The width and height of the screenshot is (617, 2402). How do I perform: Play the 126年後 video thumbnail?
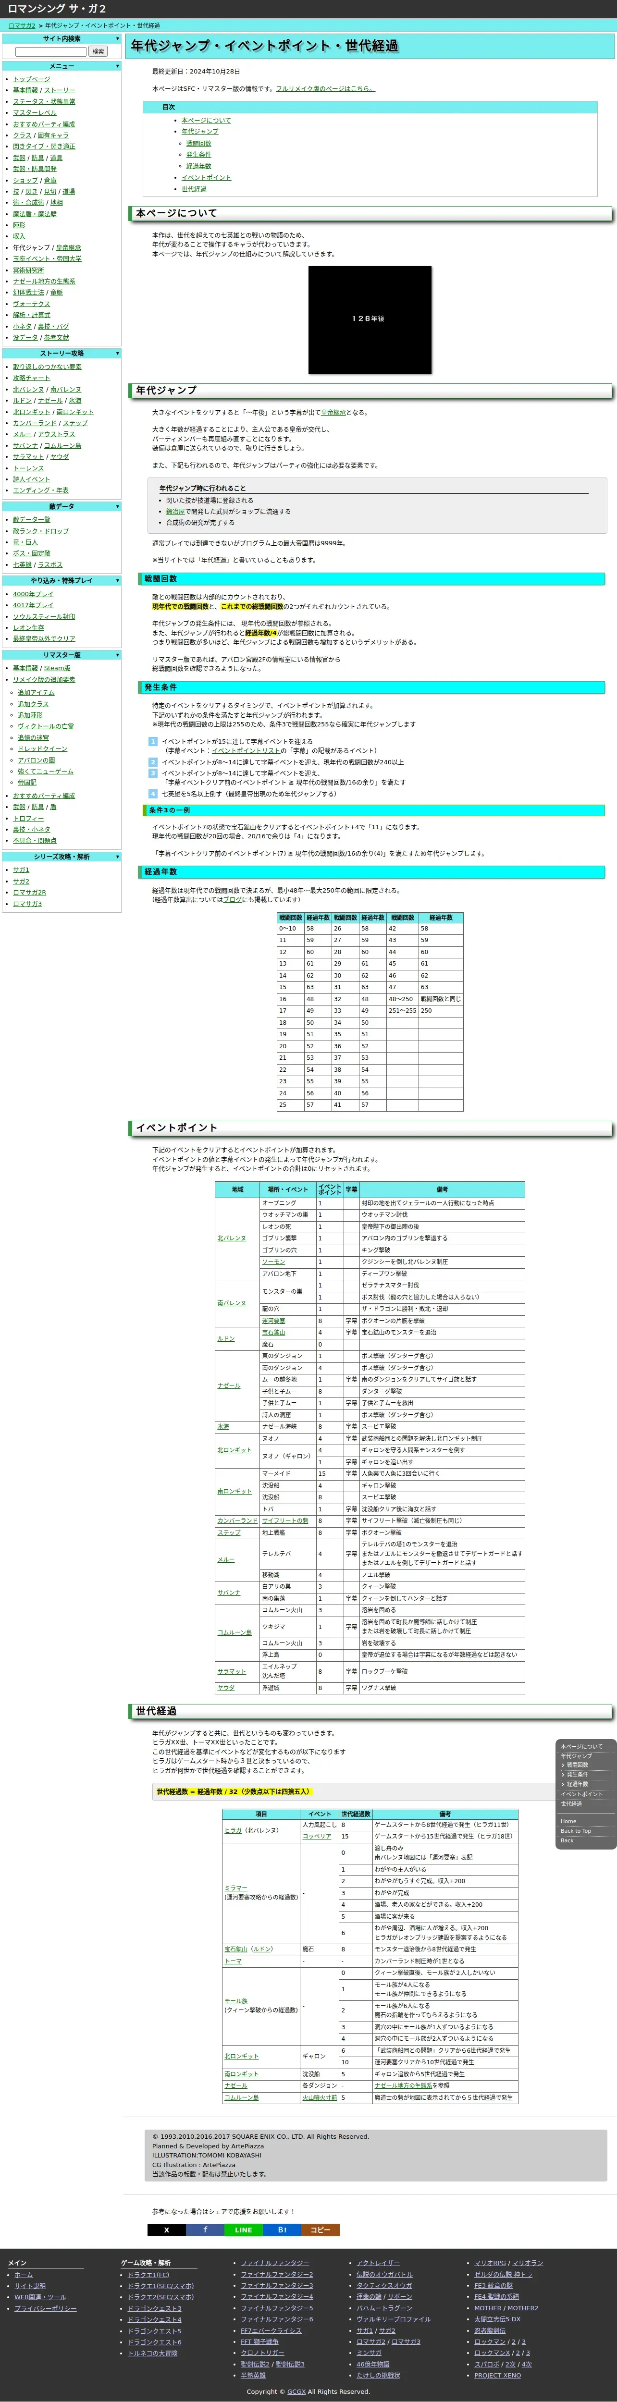pos(370,320)
